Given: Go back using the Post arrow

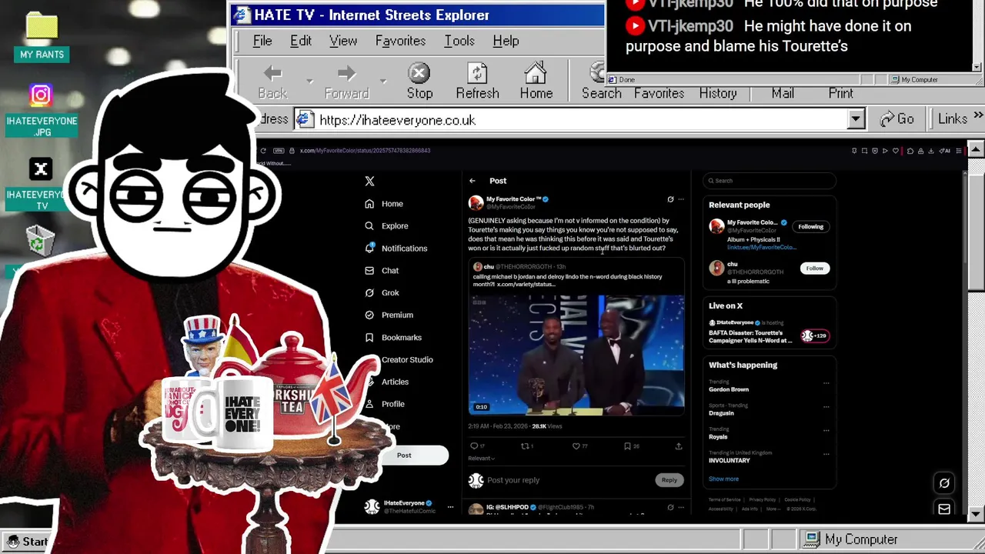Looking at the screenshot, I should [472, 181].
